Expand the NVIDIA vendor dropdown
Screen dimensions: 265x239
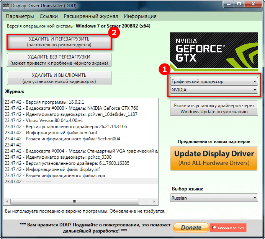(214, 89)
